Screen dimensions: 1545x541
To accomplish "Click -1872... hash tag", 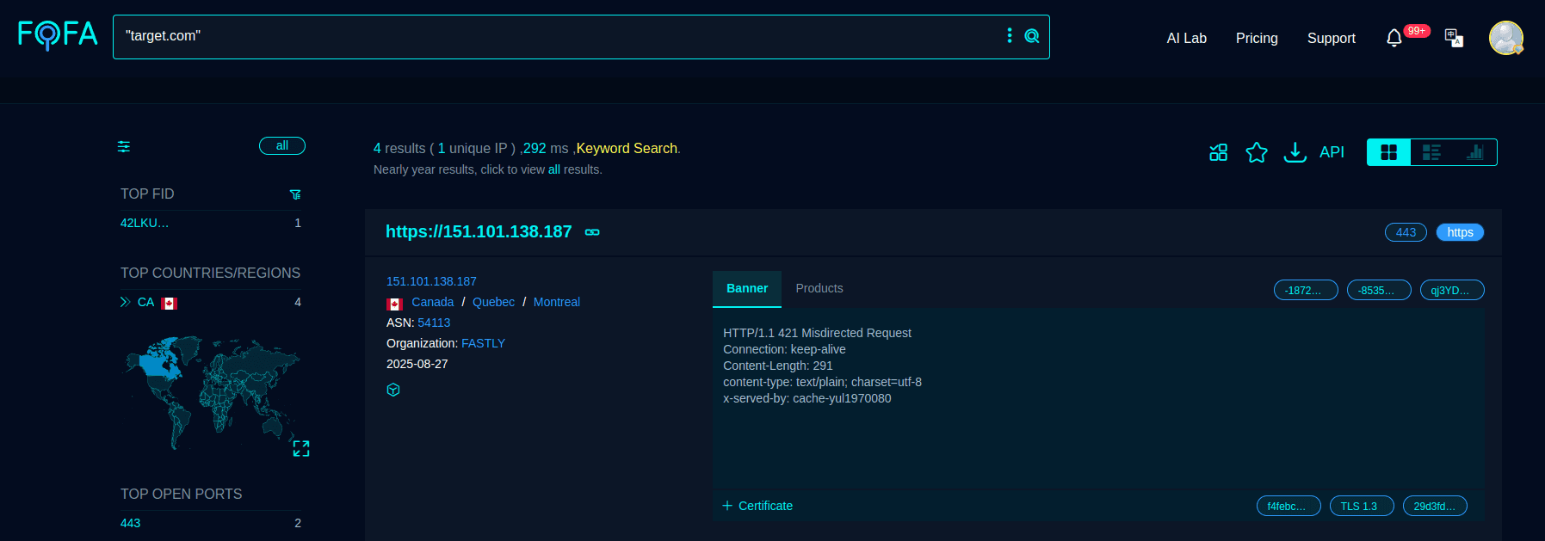I will (1306, 290).
